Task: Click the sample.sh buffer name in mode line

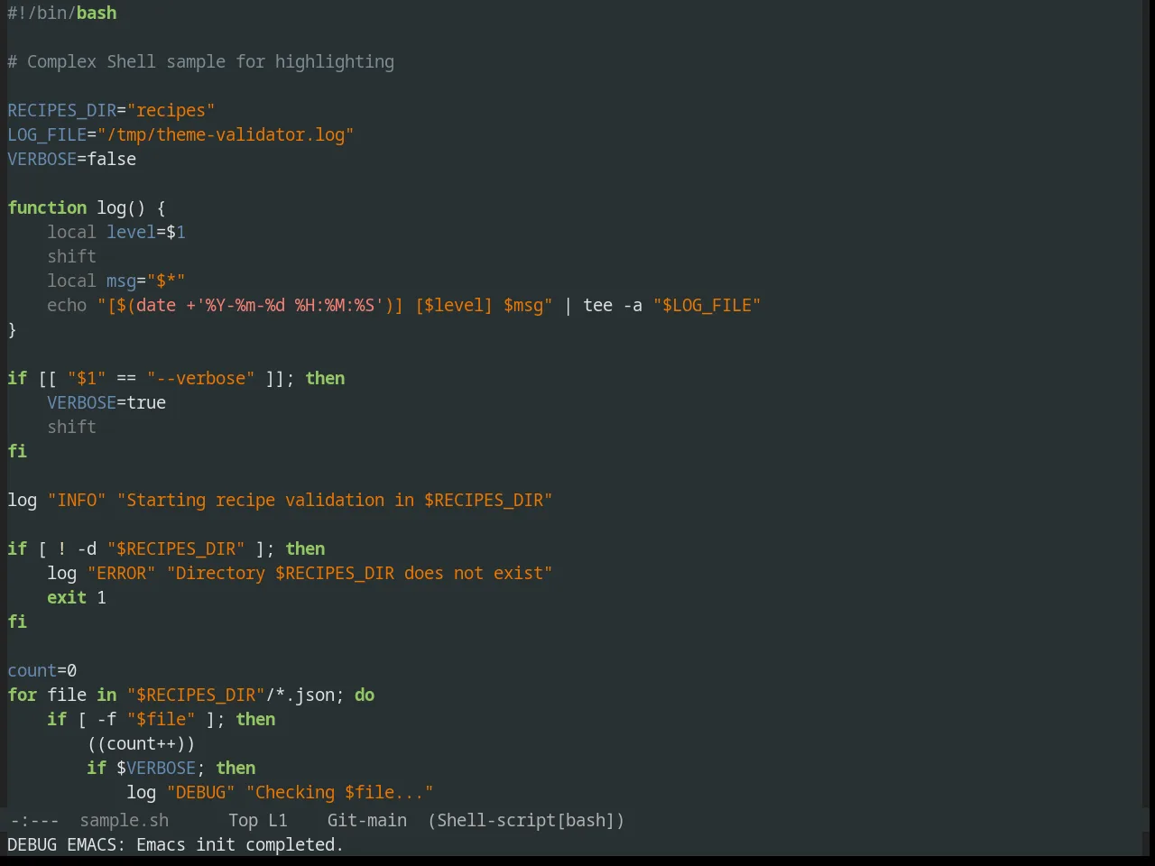Action: click(125, 821)
